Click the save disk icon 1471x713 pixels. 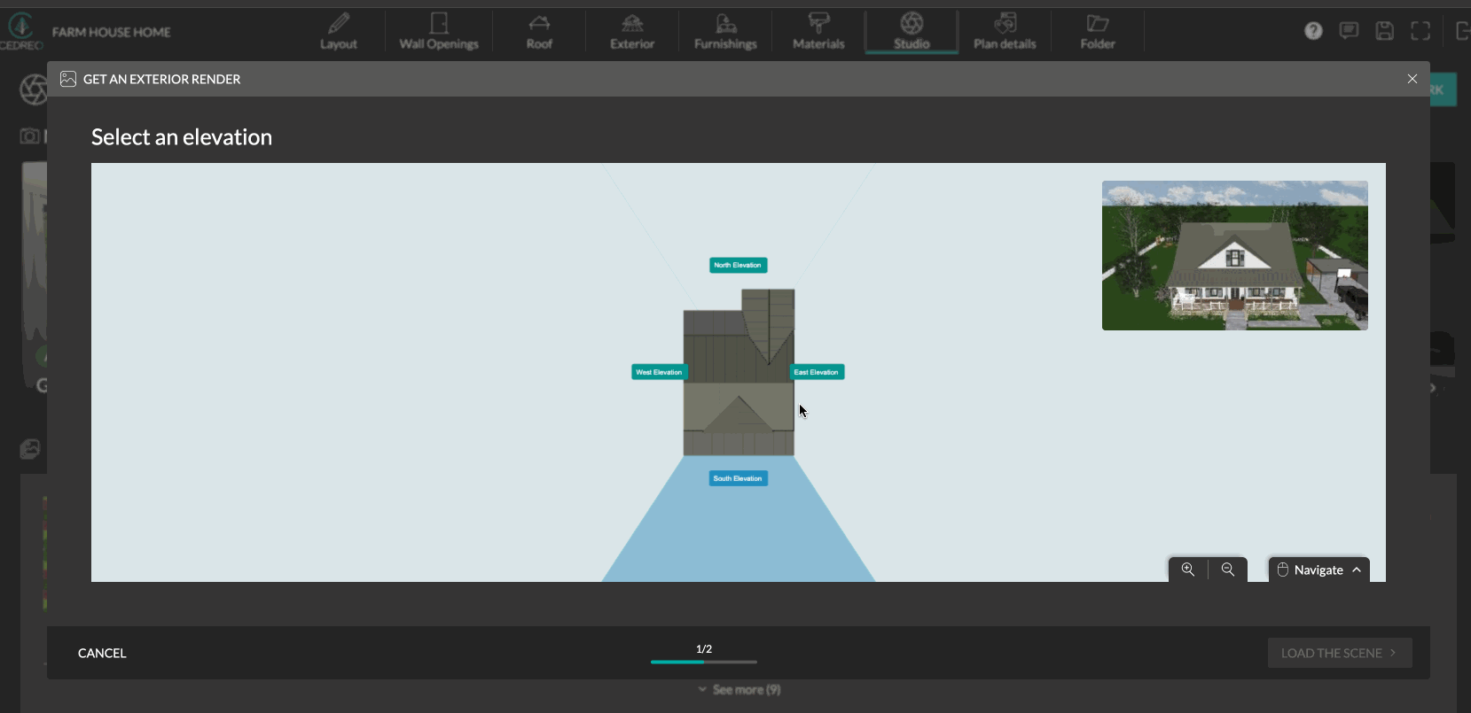[1384, 31]
